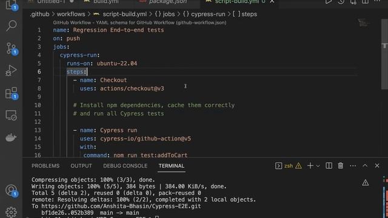Viewport: 388px width, 218px height.
Task: Click 'actions/checkout@v3' text
Action: tap(132, 88)
